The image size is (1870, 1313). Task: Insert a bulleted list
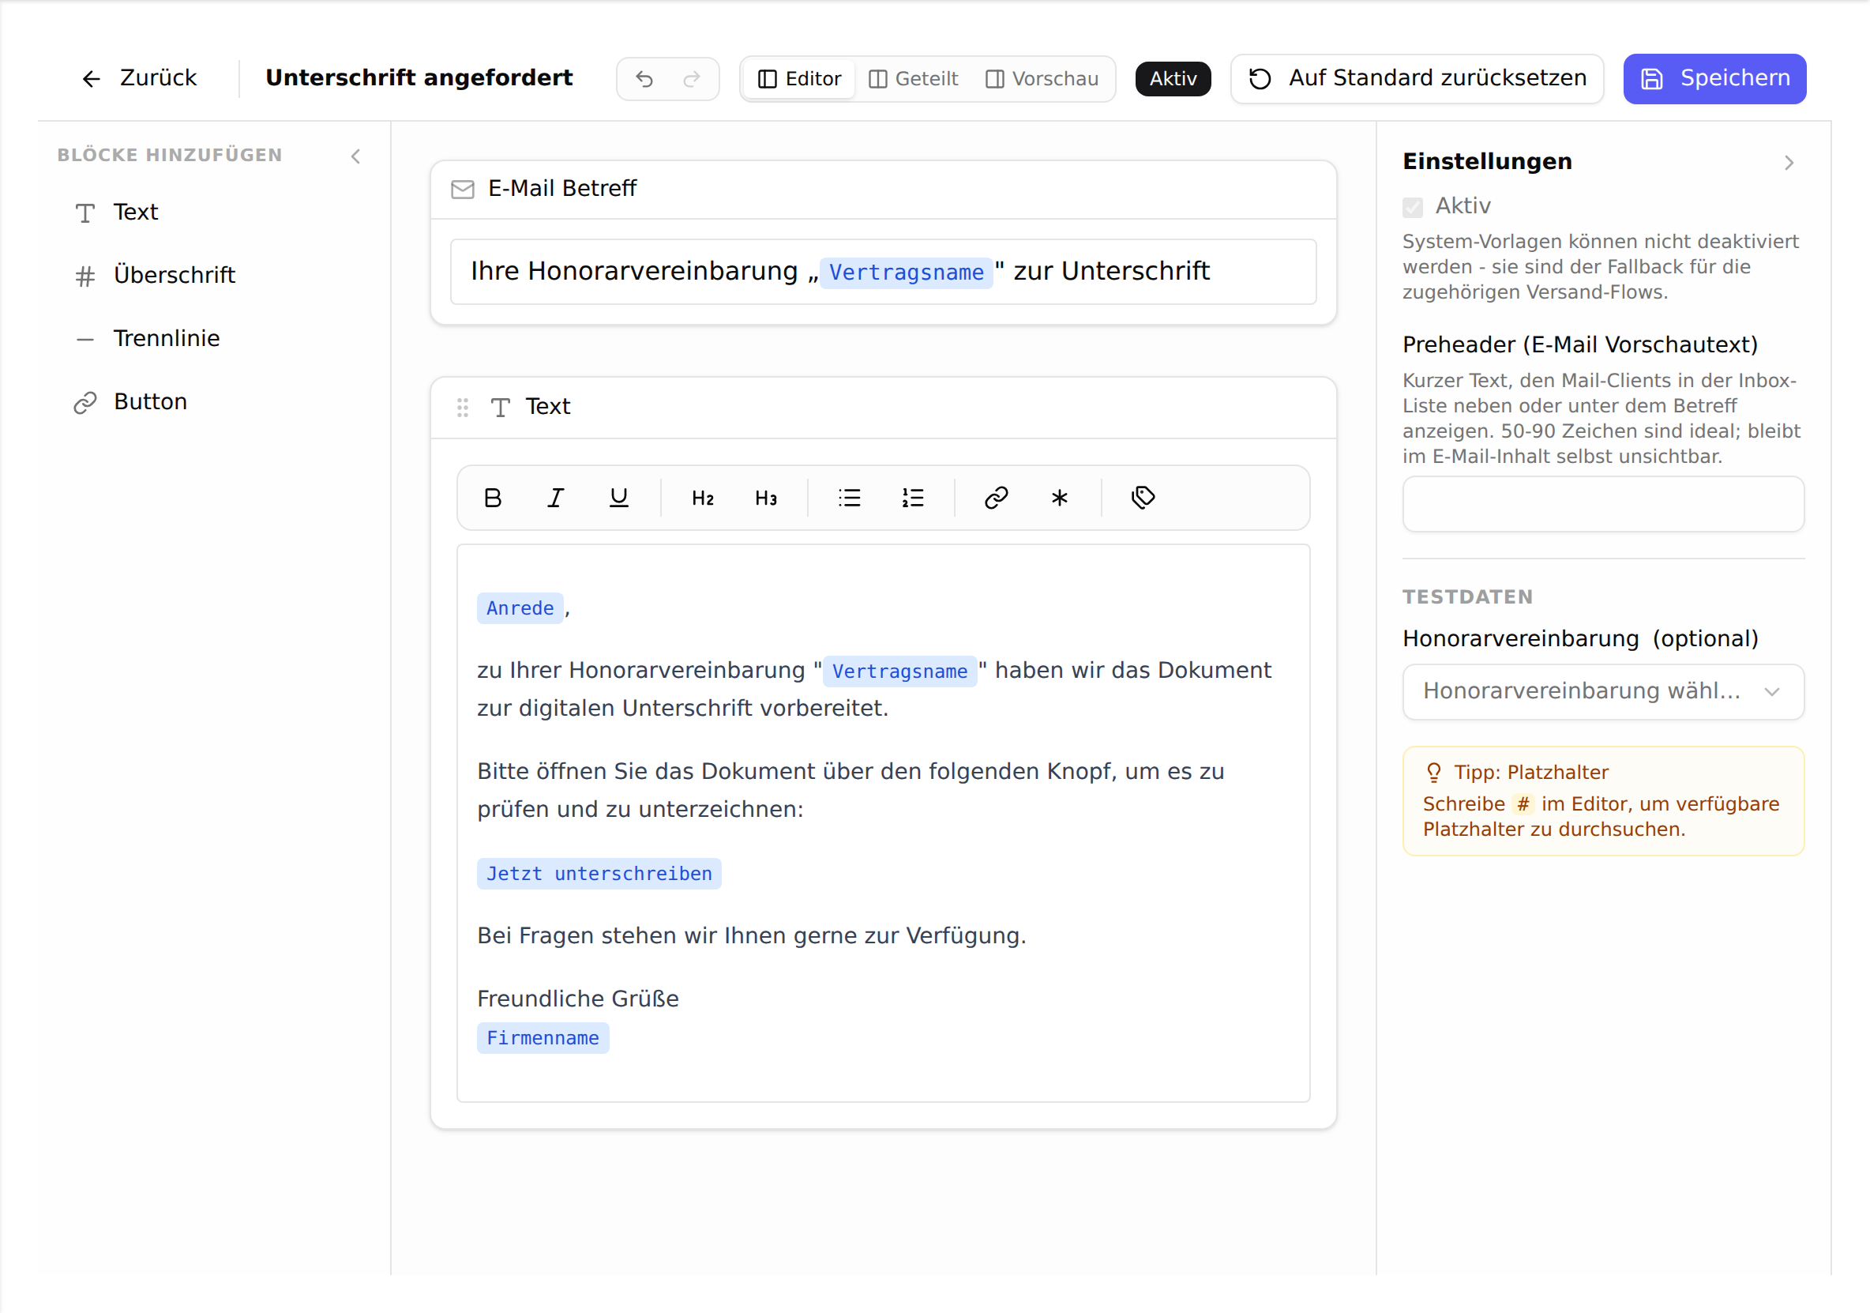tap(850, 498)
